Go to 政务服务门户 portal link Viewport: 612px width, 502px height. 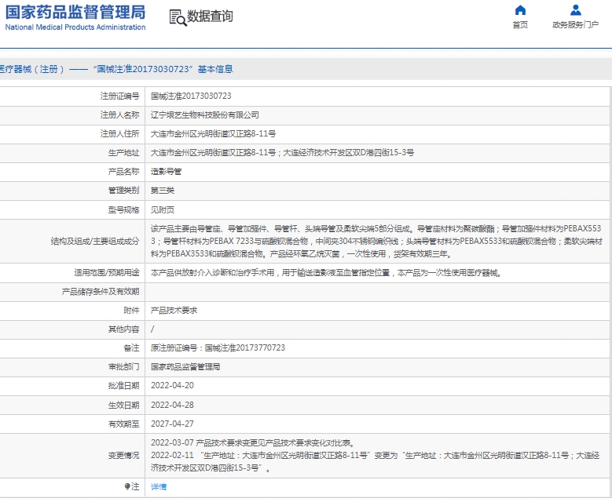pos(575,25)
